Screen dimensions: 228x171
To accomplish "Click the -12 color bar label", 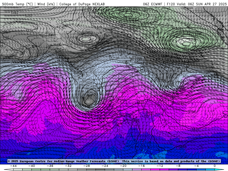I will click(160, 166).
